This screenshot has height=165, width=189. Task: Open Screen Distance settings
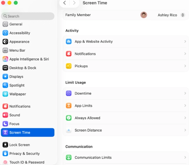tap(126, 130)
